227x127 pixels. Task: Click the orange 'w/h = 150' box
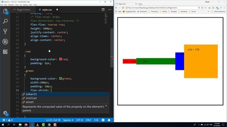(201, 61)
